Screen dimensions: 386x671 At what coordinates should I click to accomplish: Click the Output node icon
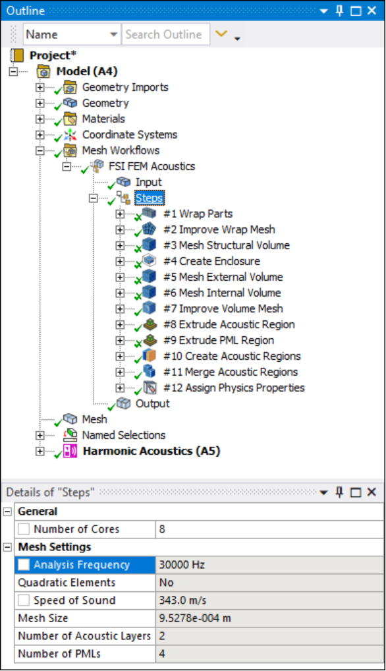pyautogui.click(x=124, y=403)
